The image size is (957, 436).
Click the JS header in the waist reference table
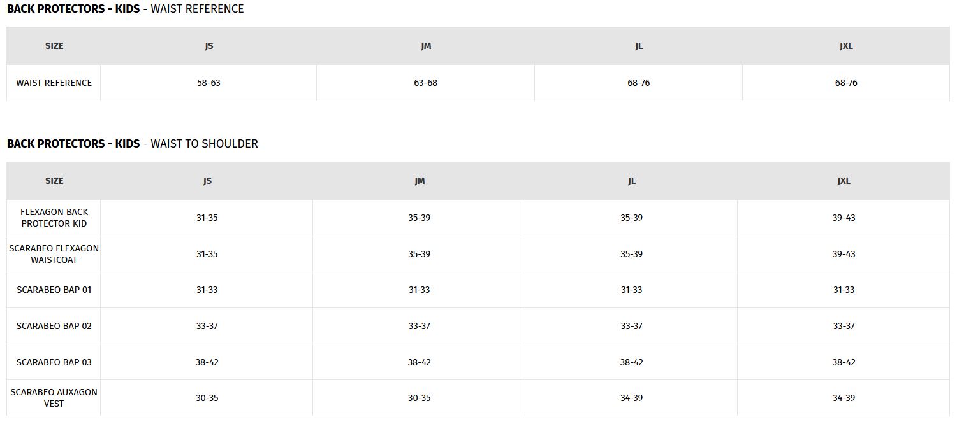click(x=208, y=46)
